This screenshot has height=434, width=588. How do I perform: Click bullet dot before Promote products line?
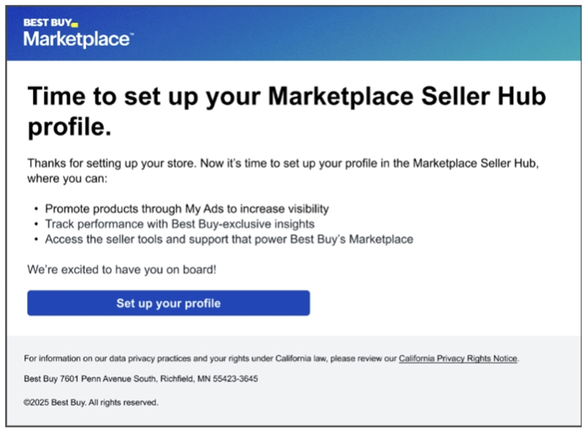pyautogui.click(x=37, y=209)
